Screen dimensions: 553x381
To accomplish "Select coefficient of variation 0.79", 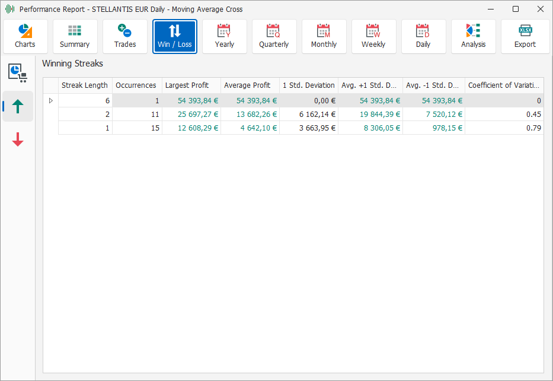I will point(504,128).
